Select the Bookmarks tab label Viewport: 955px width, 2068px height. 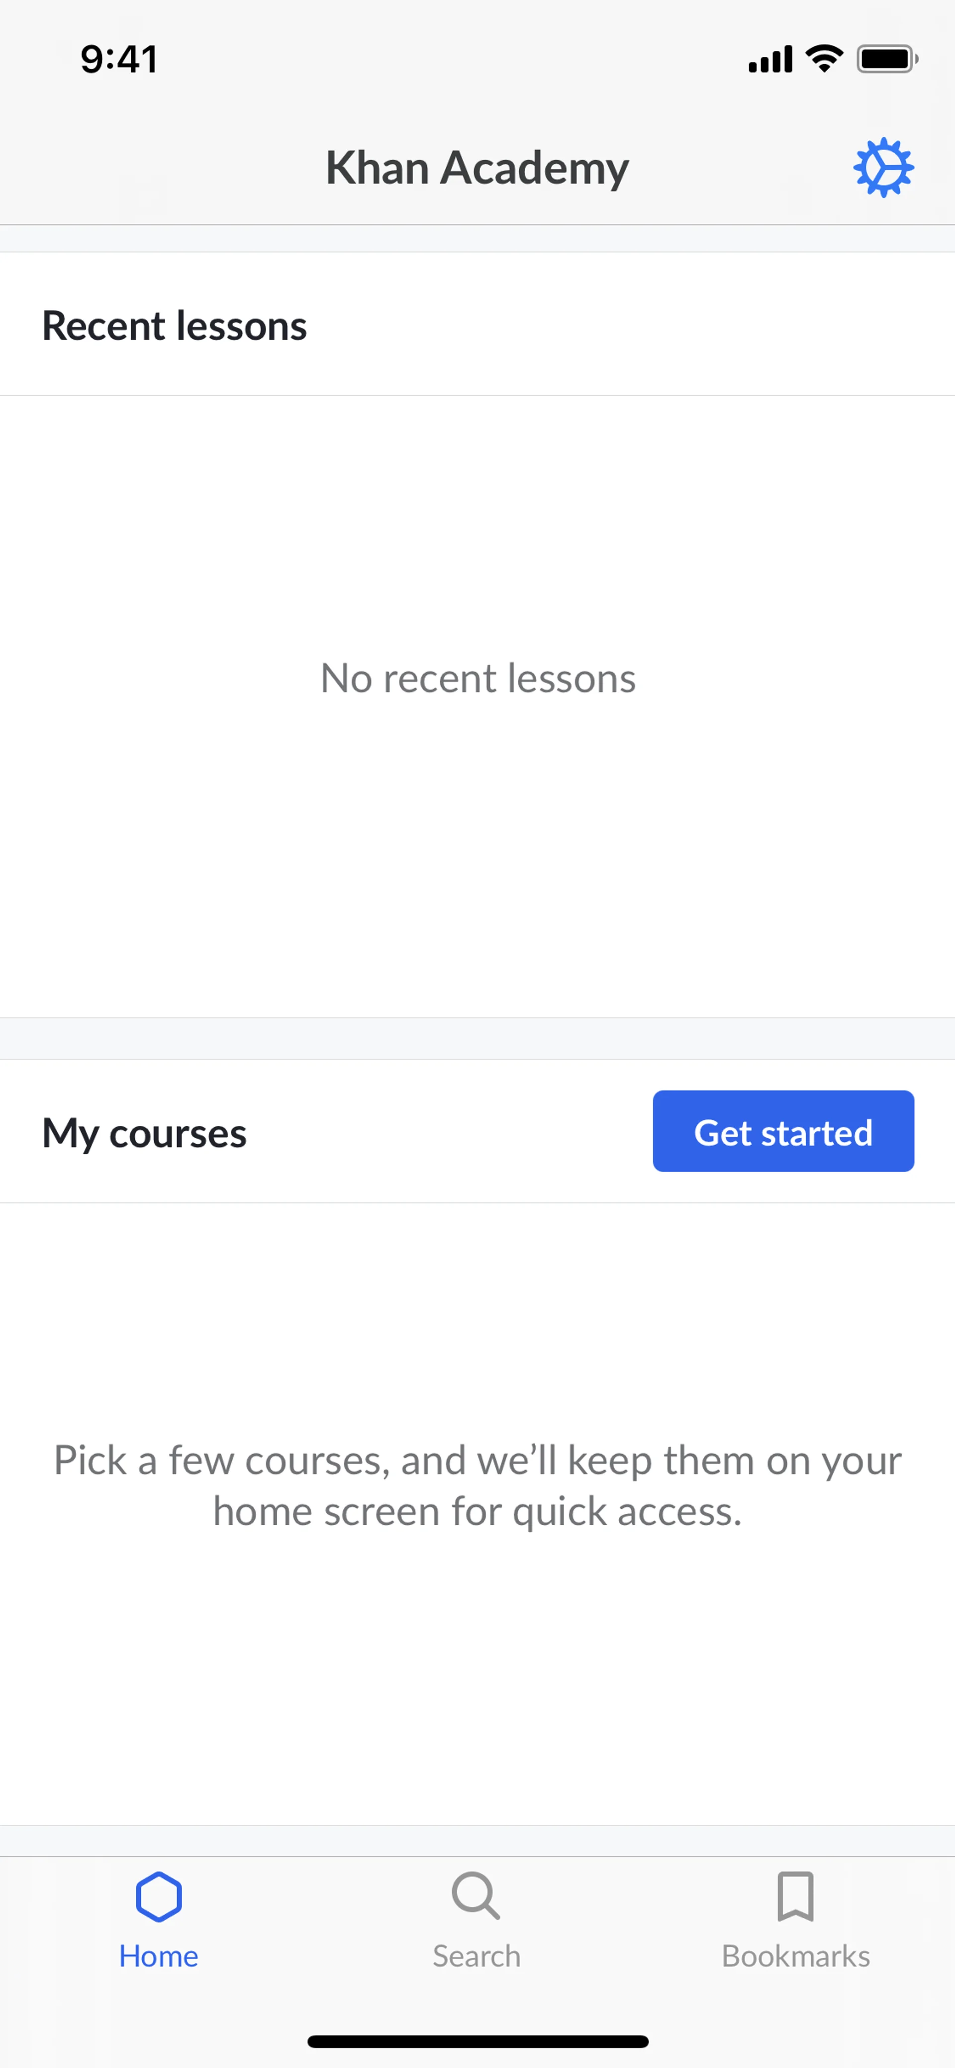795,1957
